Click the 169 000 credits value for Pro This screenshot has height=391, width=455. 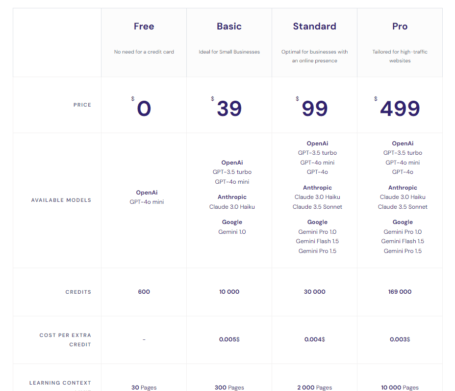(x=400, y=292)
